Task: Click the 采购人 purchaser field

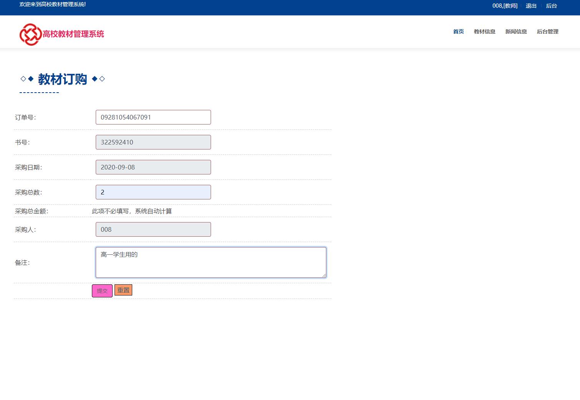Action: (153, 229)
